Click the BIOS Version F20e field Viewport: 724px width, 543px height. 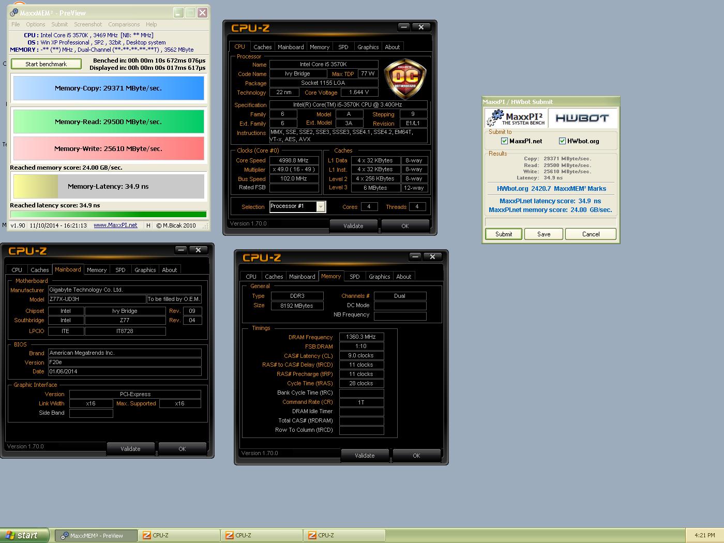point(125,363)
